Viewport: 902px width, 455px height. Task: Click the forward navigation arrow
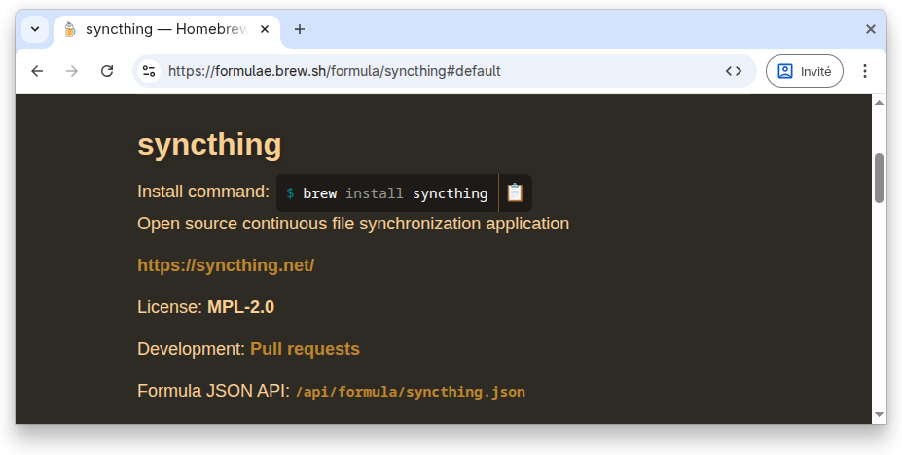72,71
